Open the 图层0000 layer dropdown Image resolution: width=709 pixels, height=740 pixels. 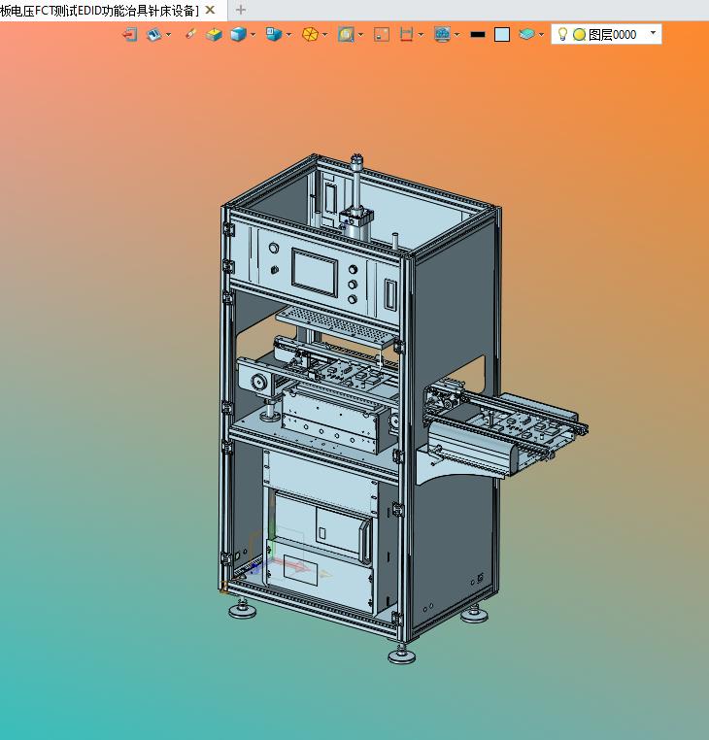[653, 33]
